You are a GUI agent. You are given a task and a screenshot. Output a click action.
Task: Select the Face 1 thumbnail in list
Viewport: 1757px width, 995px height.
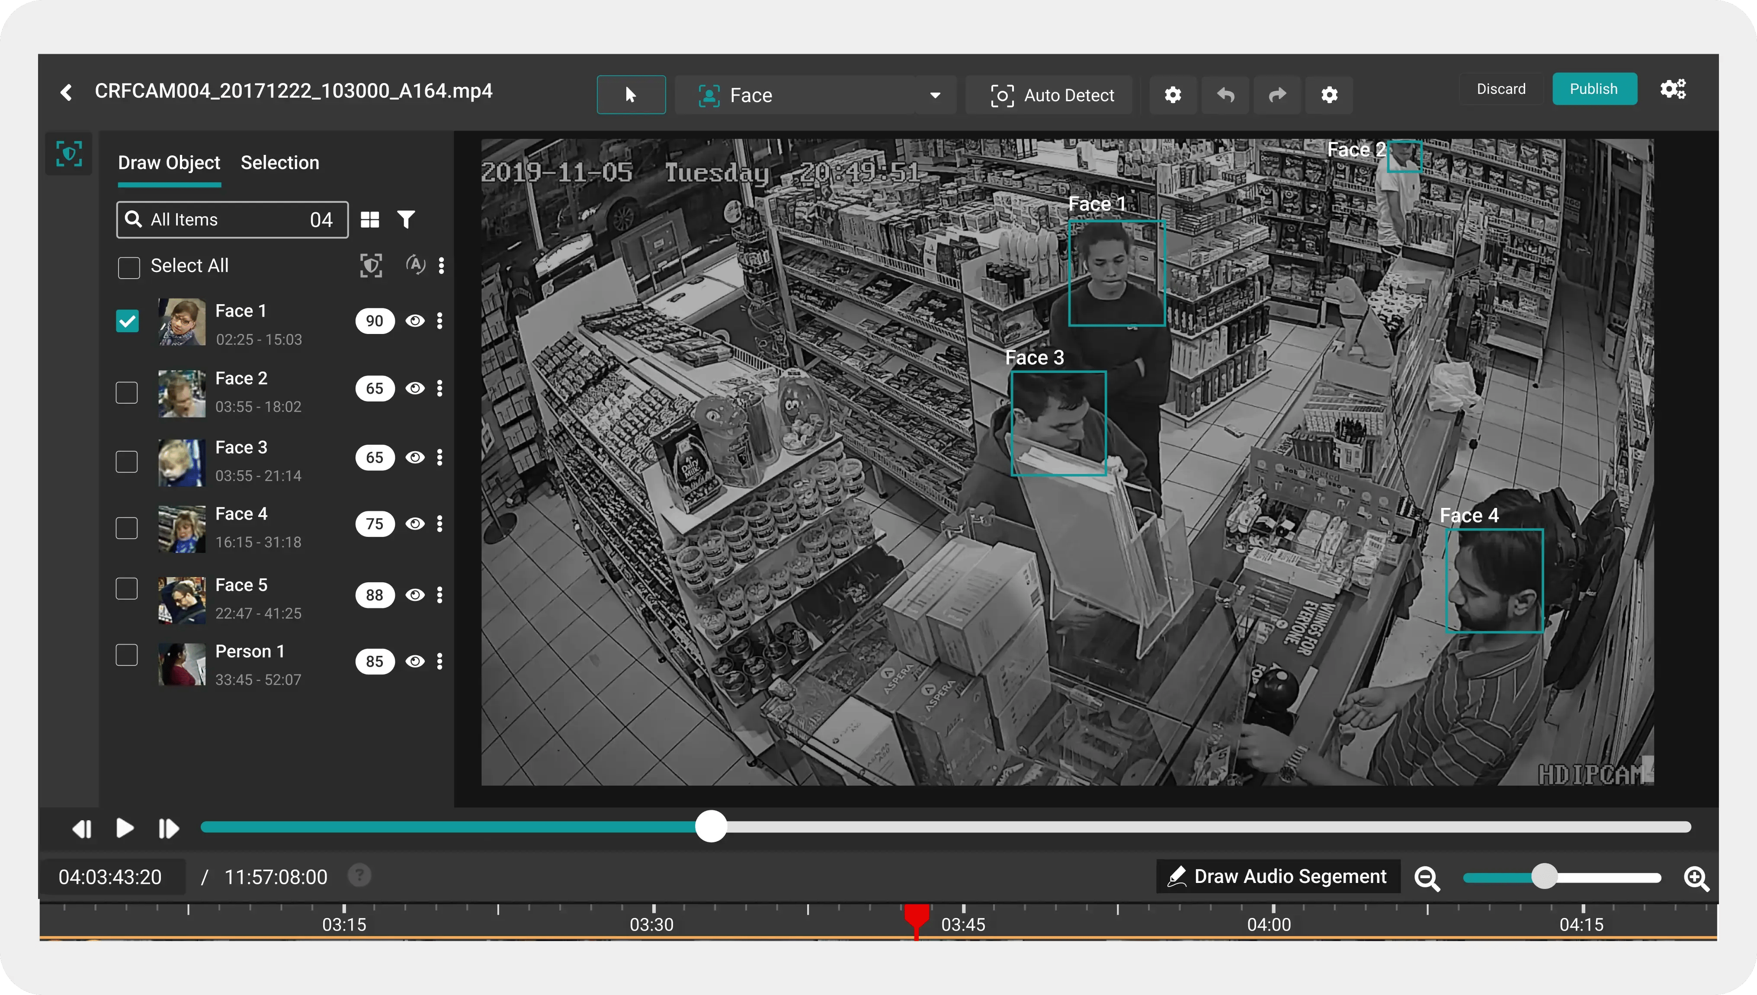(182, 321)
